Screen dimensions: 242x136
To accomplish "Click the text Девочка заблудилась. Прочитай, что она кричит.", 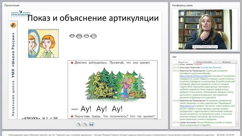I will (112, 63).
